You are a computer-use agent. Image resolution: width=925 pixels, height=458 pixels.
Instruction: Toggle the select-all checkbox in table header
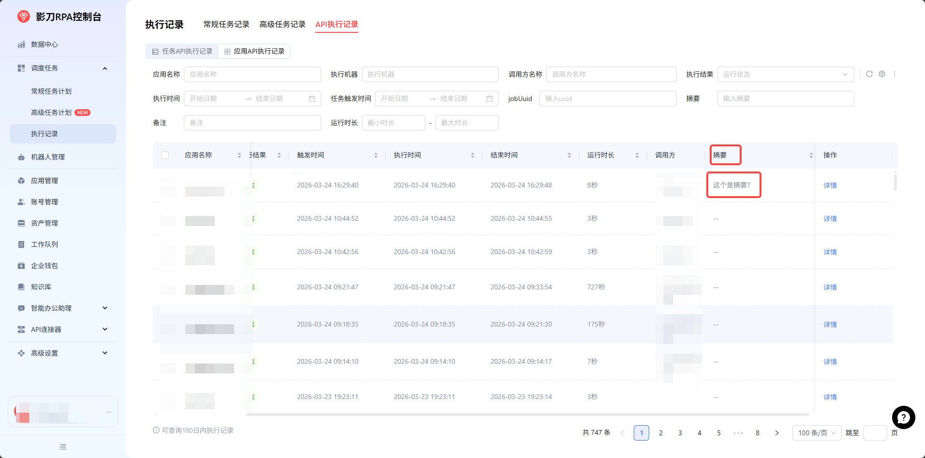coord(165,155)
